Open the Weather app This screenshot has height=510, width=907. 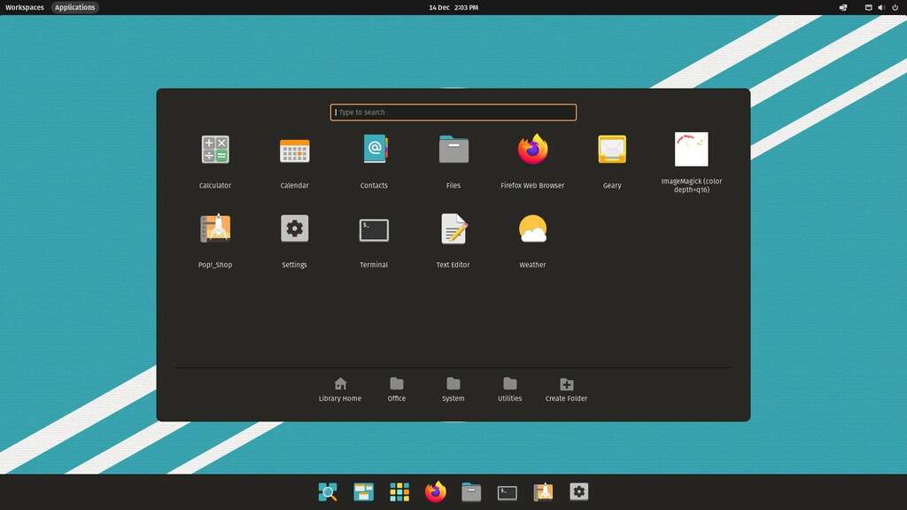pyautogui.click(x=532, y=229)
